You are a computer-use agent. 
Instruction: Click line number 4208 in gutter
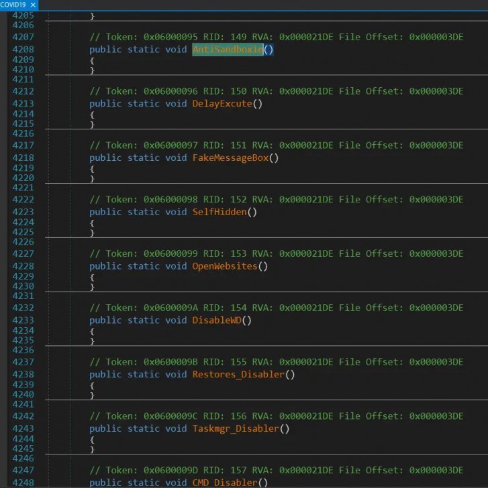[x=23, y=50]
